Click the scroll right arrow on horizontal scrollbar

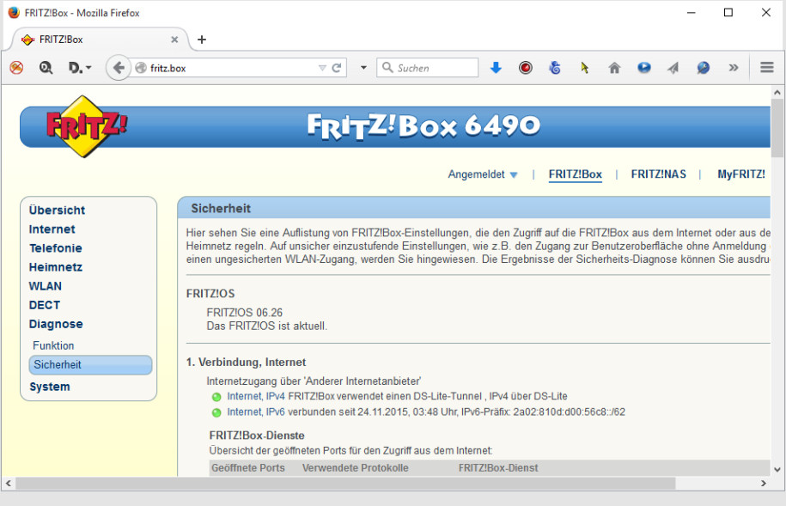click(x=764, y=484)
